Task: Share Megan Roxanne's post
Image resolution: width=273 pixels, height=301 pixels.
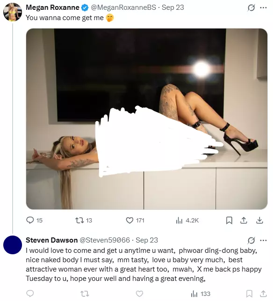Action: click(244, 220)
